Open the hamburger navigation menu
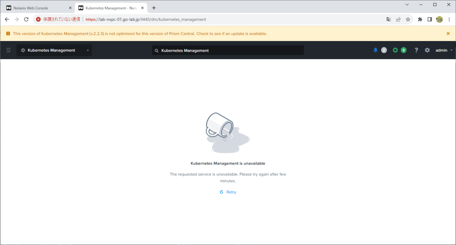Viewport: 456px width, 245px height. pos(8,50)
